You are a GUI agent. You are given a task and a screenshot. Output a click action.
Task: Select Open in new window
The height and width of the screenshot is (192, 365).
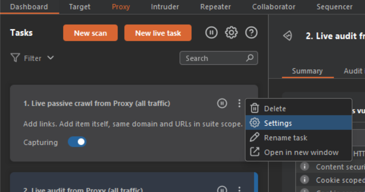click(x=298, y=152)
